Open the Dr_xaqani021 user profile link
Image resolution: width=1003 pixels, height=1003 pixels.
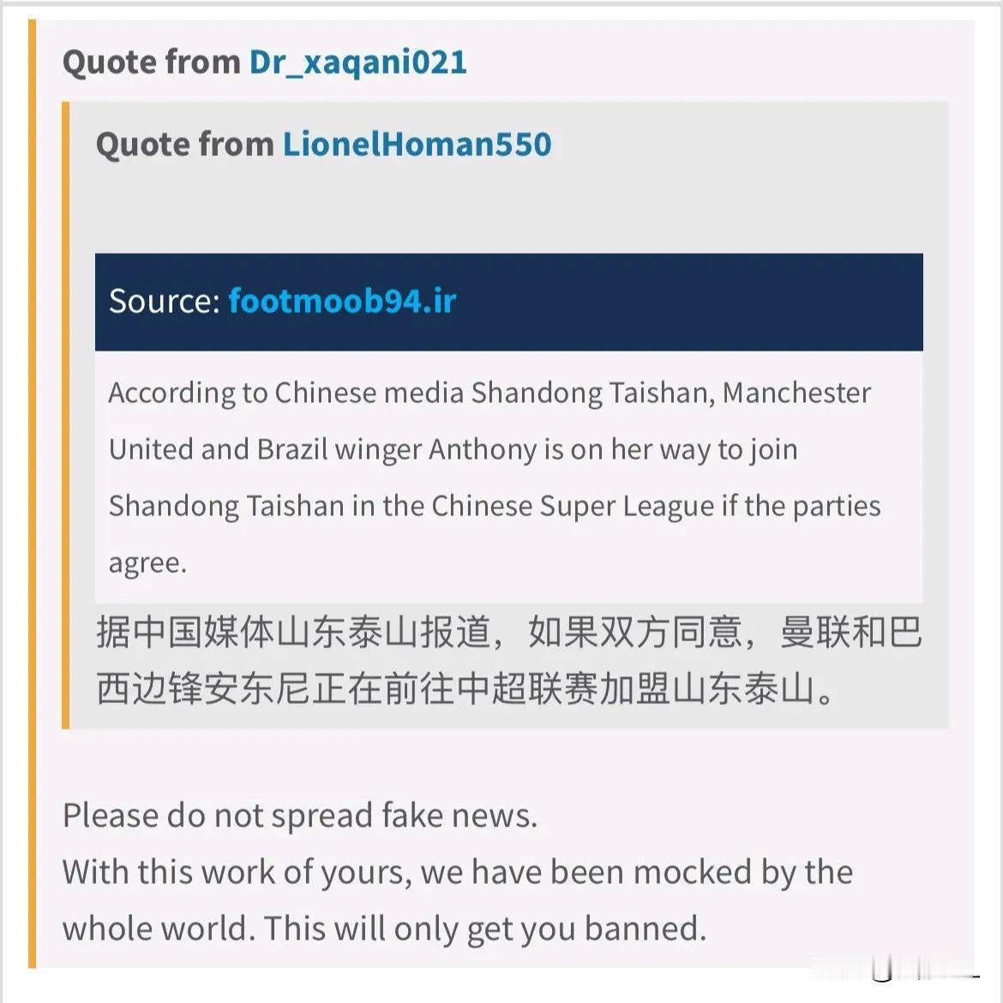click(x=357, y=63)
